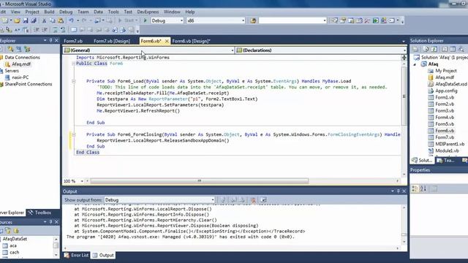Viewport: 468px width, 263px height.
Task: Copy selection via the Copy toolbar icon
Action: (x=53, y=20)
